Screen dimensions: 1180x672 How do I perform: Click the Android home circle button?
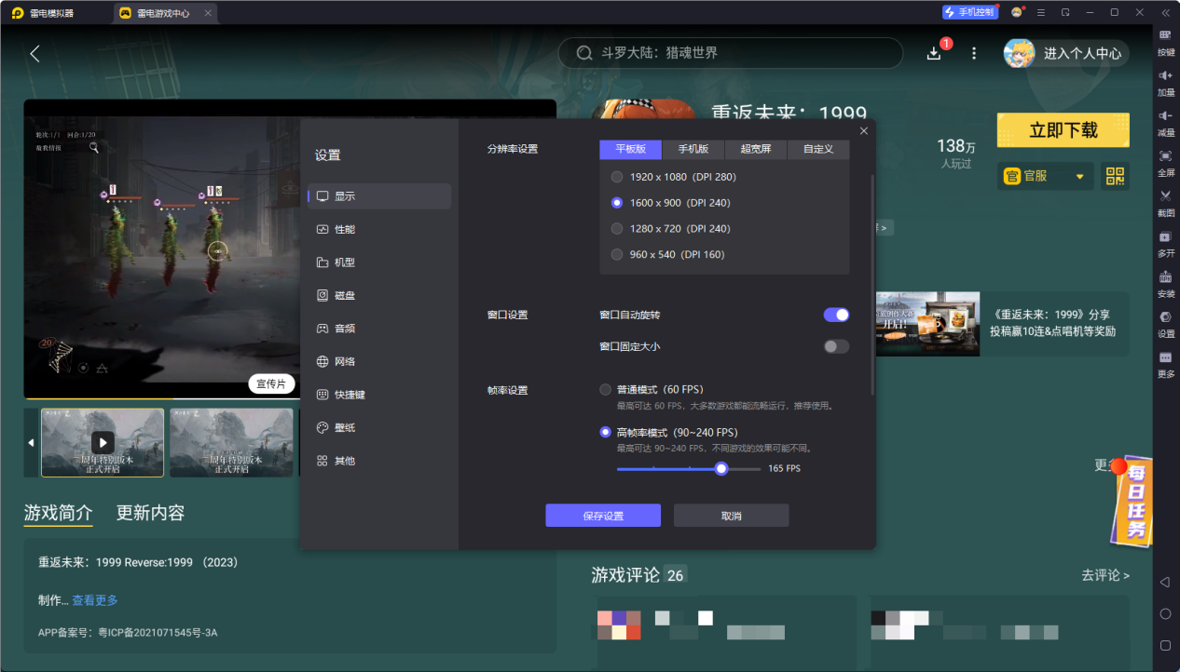[x=1165, y=613]
